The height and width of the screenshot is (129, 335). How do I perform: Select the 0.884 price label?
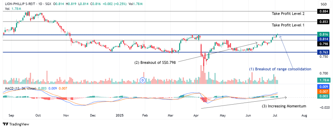(323, 11)
